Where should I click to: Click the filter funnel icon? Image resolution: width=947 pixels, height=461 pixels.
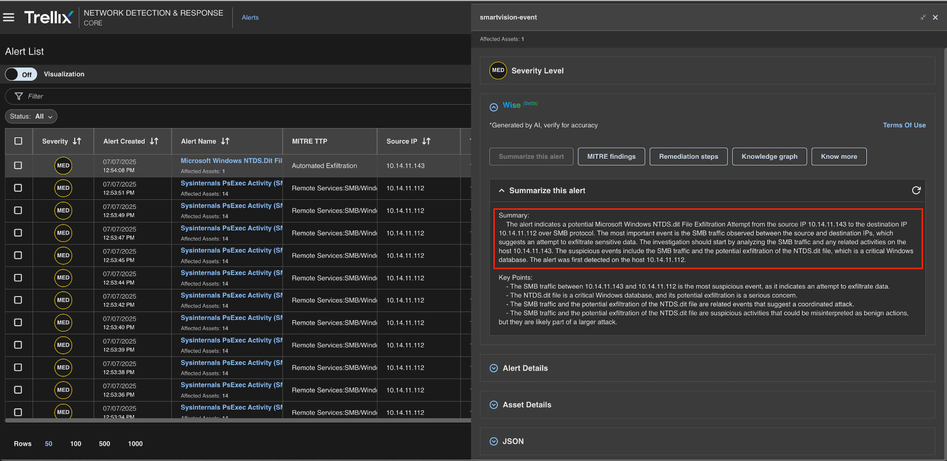(19, 96)
